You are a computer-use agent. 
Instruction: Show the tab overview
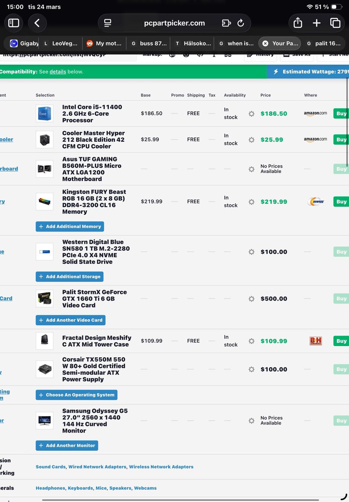(x=335, y=23)
